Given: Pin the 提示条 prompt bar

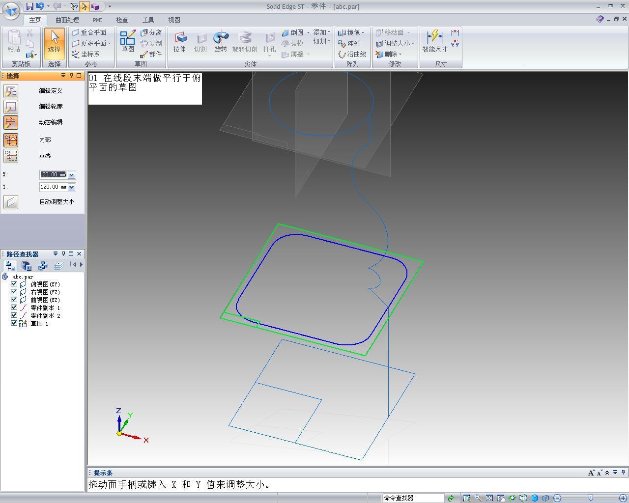Looking at the screenshot, I should [623, 473].
